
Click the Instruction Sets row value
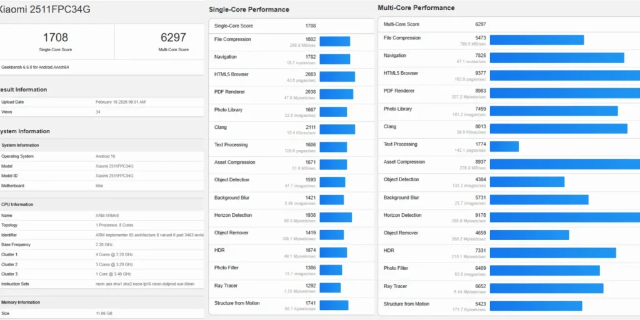click(144, 284)
